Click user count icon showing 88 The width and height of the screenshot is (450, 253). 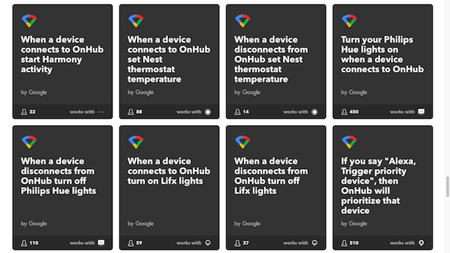click(130, 111)
